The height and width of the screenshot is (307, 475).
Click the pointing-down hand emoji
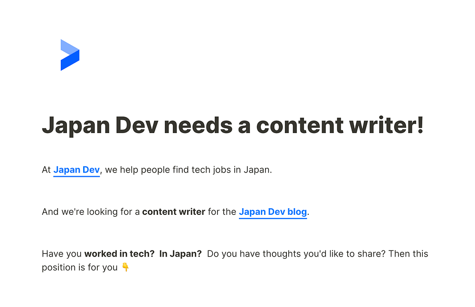pyautogui.click(x=125, y=268)
